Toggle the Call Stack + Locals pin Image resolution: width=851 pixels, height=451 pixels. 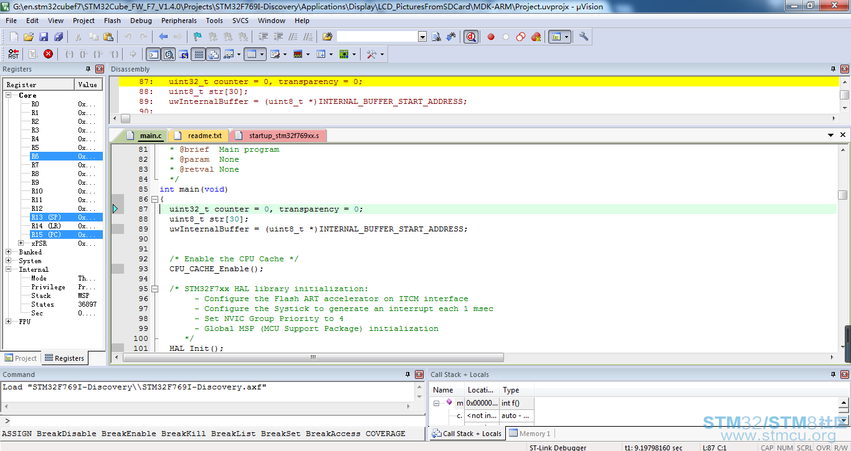point(833,374)
